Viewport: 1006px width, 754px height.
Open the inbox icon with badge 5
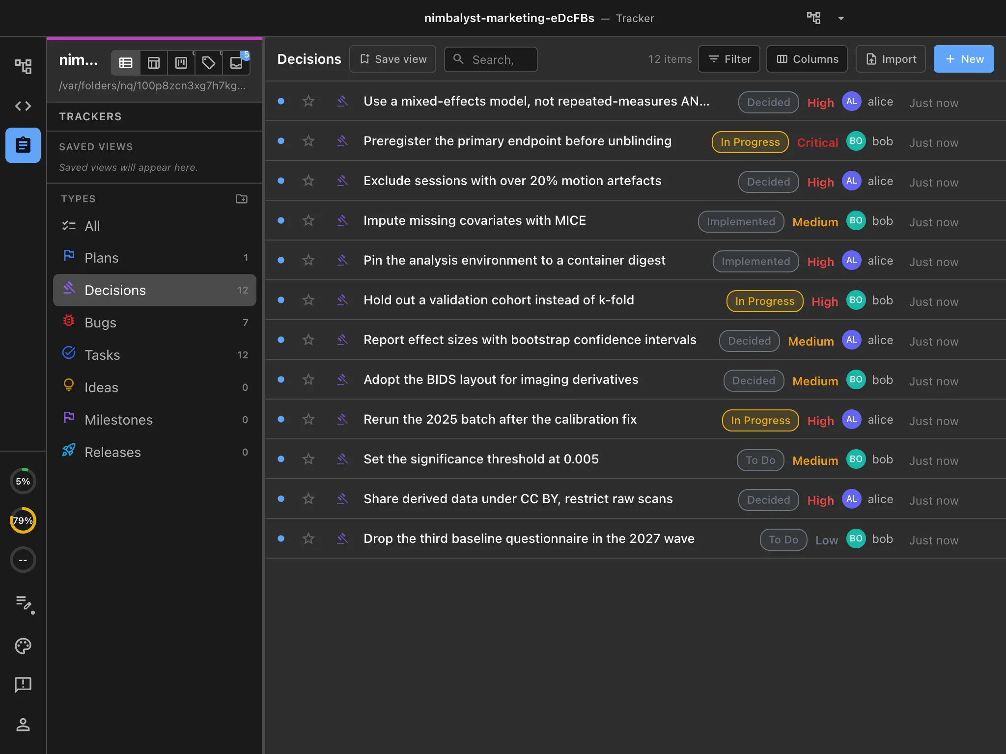237,63
